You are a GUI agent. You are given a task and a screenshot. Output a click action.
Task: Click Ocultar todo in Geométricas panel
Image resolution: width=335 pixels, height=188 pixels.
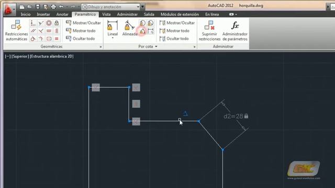pyautogui.click(x=80, y=39)
